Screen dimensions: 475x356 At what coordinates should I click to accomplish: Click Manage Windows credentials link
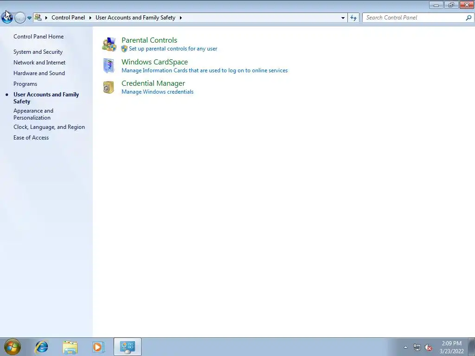click(158, 92)
